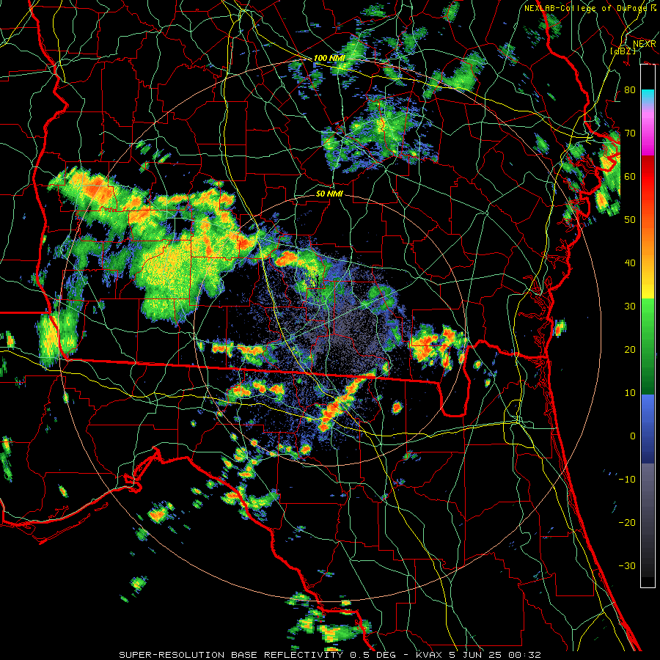Click the -20 value on the dBZ scale
660x660 pixels.
coord(627,522)
